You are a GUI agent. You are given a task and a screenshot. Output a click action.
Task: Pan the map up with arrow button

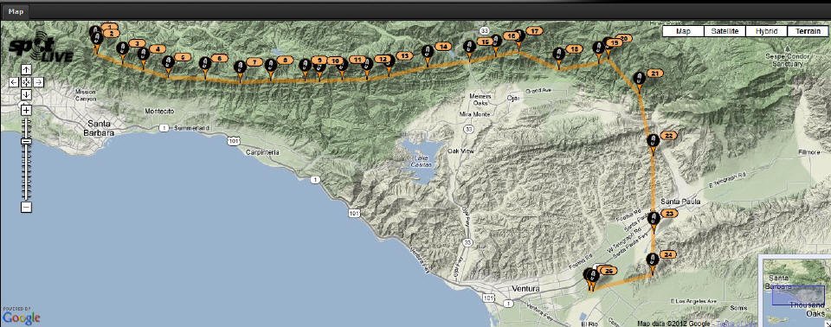(x=26, y=69)
